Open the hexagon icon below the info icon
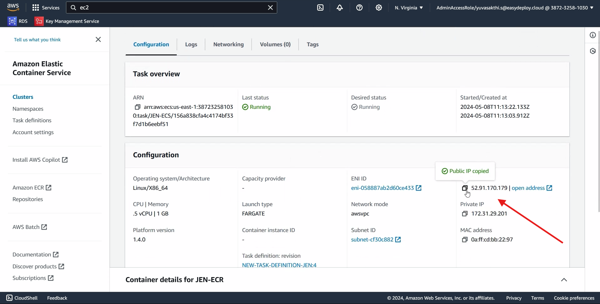The height and width of the screenshot is (304, 600). coord(593,51)
